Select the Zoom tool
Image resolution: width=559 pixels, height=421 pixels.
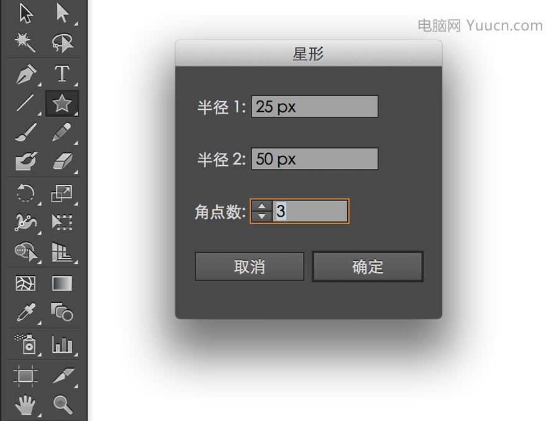(63, 405)
